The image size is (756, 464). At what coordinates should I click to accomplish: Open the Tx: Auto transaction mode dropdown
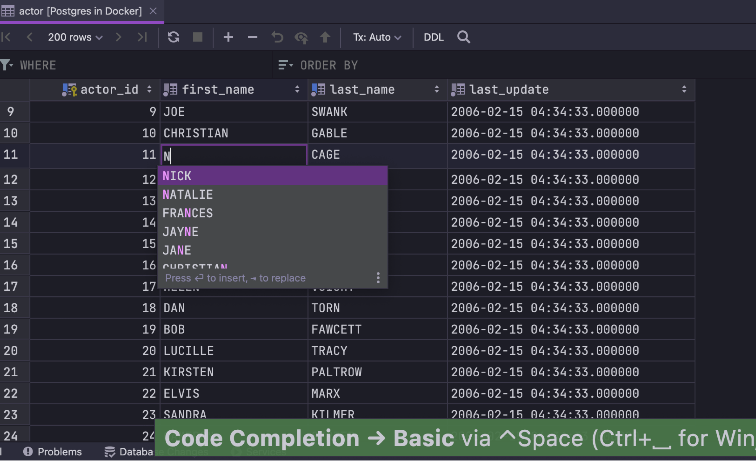(377, 37)
